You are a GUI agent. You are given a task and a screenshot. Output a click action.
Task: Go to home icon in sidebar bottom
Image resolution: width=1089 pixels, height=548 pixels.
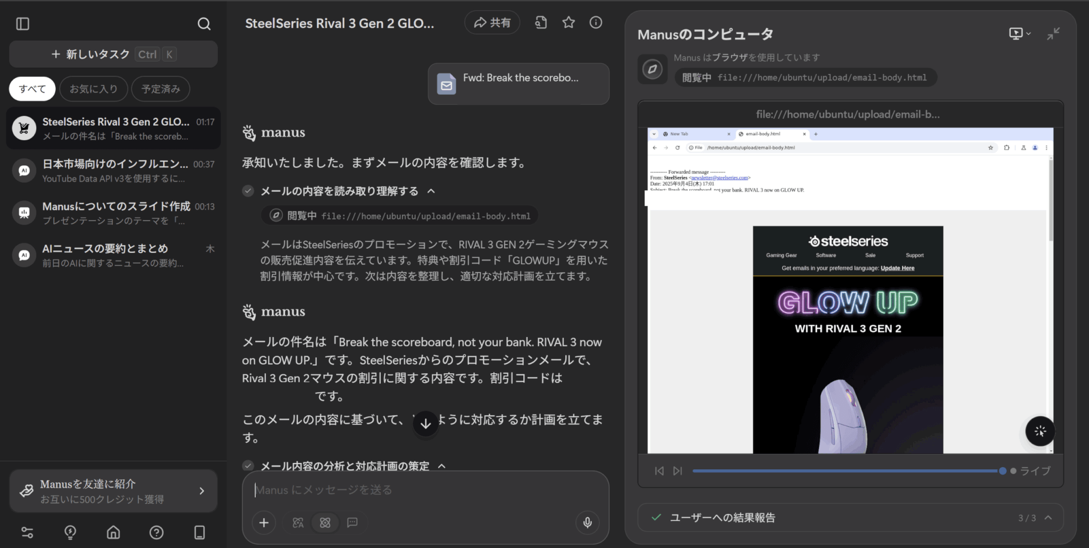click(113, 533)
